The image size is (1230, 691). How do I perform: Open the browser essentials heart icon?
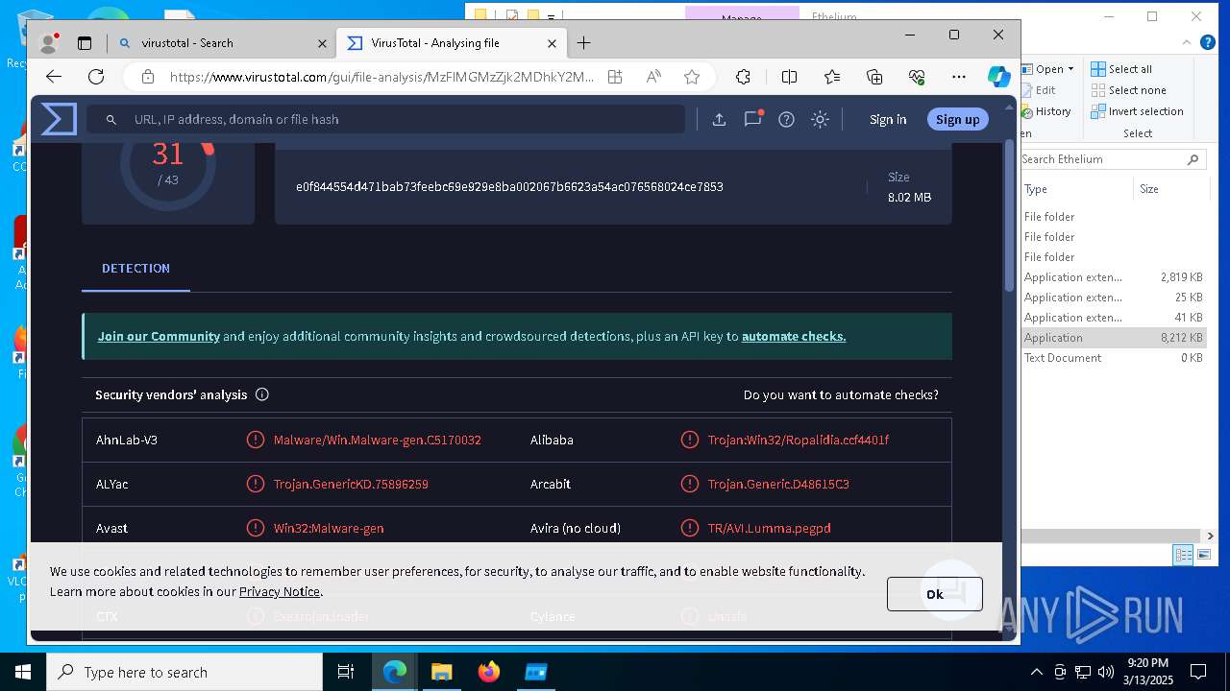coord(917,77)
